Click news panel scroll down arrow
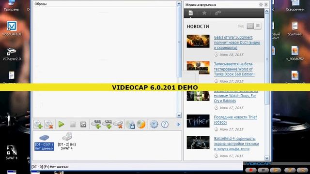310x174 pixels. tap(267, 158)
